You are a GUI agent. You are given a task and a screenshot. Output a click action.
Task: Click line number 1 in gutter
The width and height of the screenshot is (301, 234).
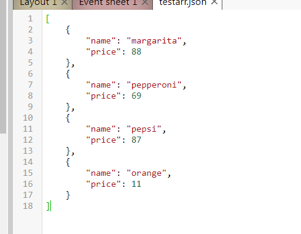[30, 19]
